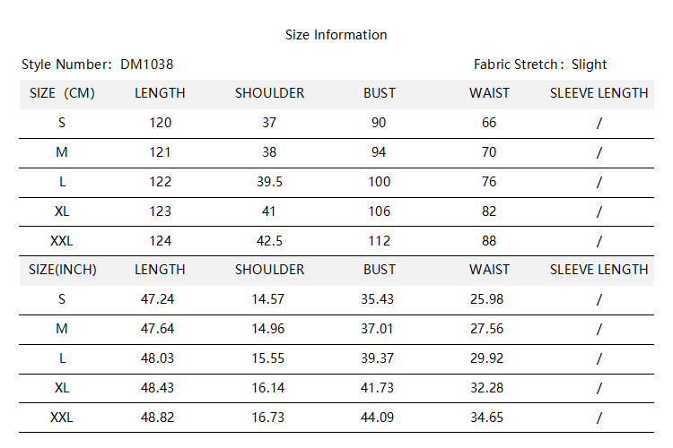Select the length value 48.82

(160, 418)
